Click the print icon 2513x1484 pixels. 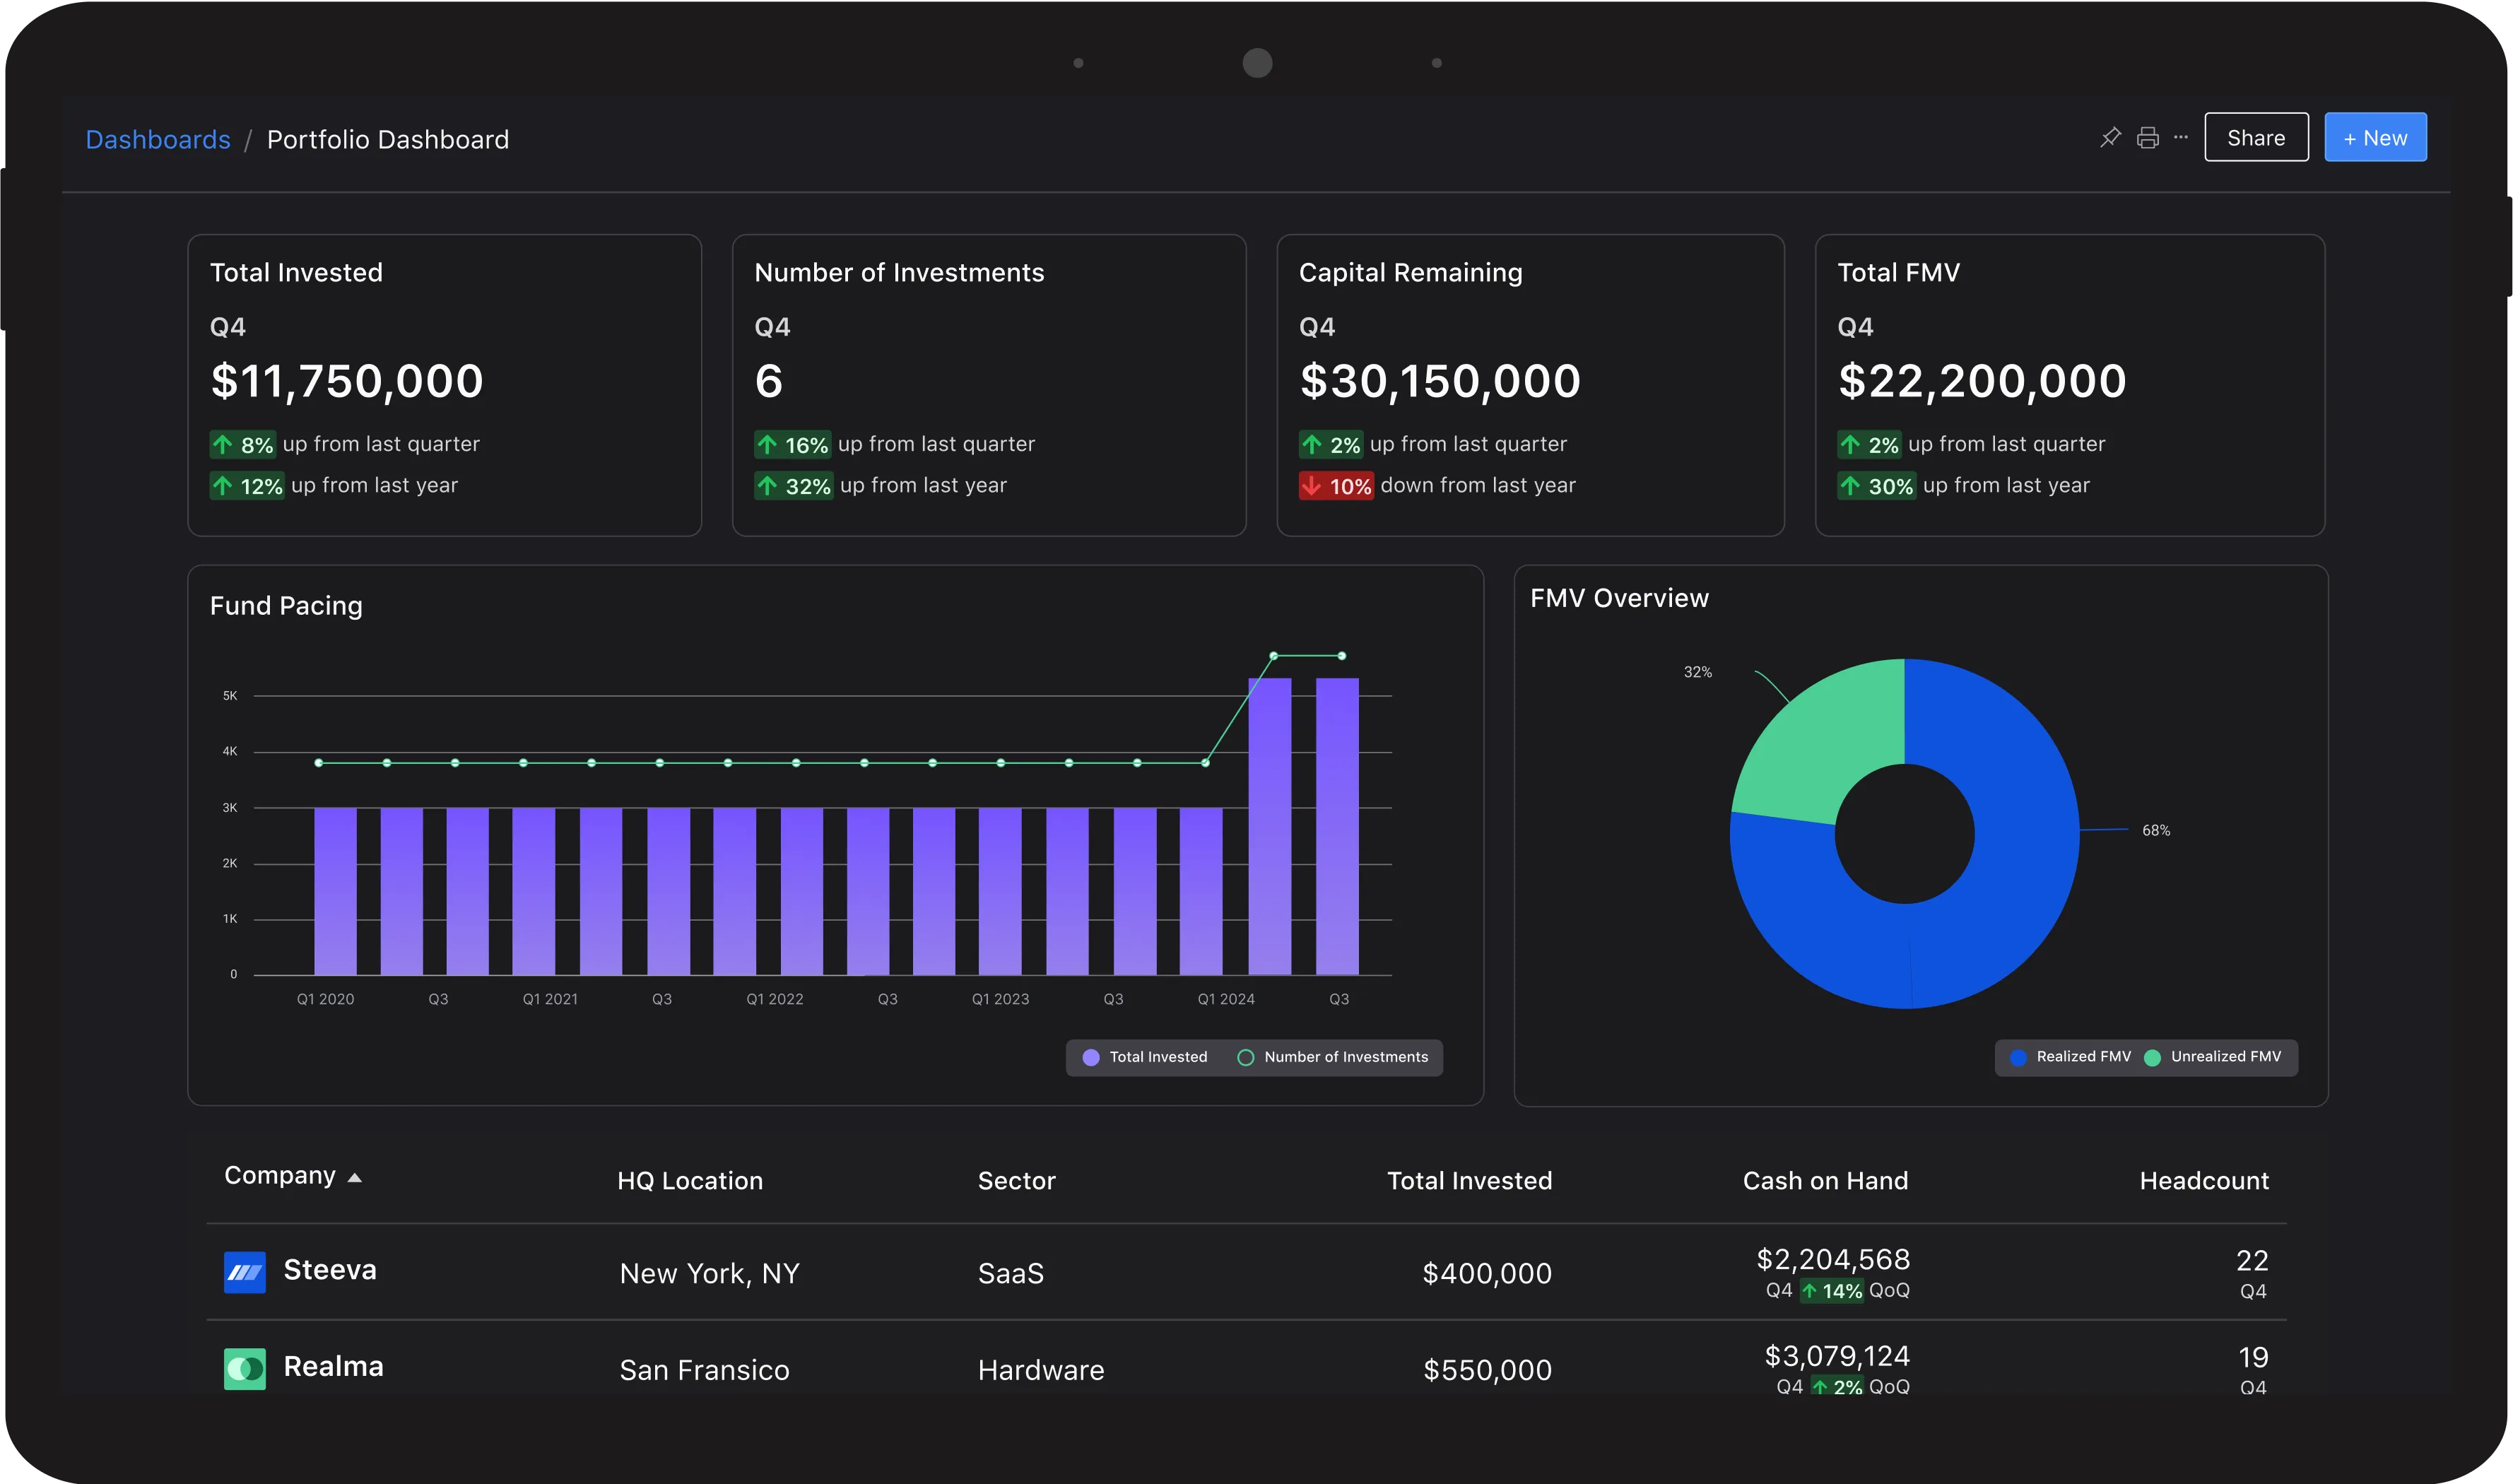[2147, 138]
